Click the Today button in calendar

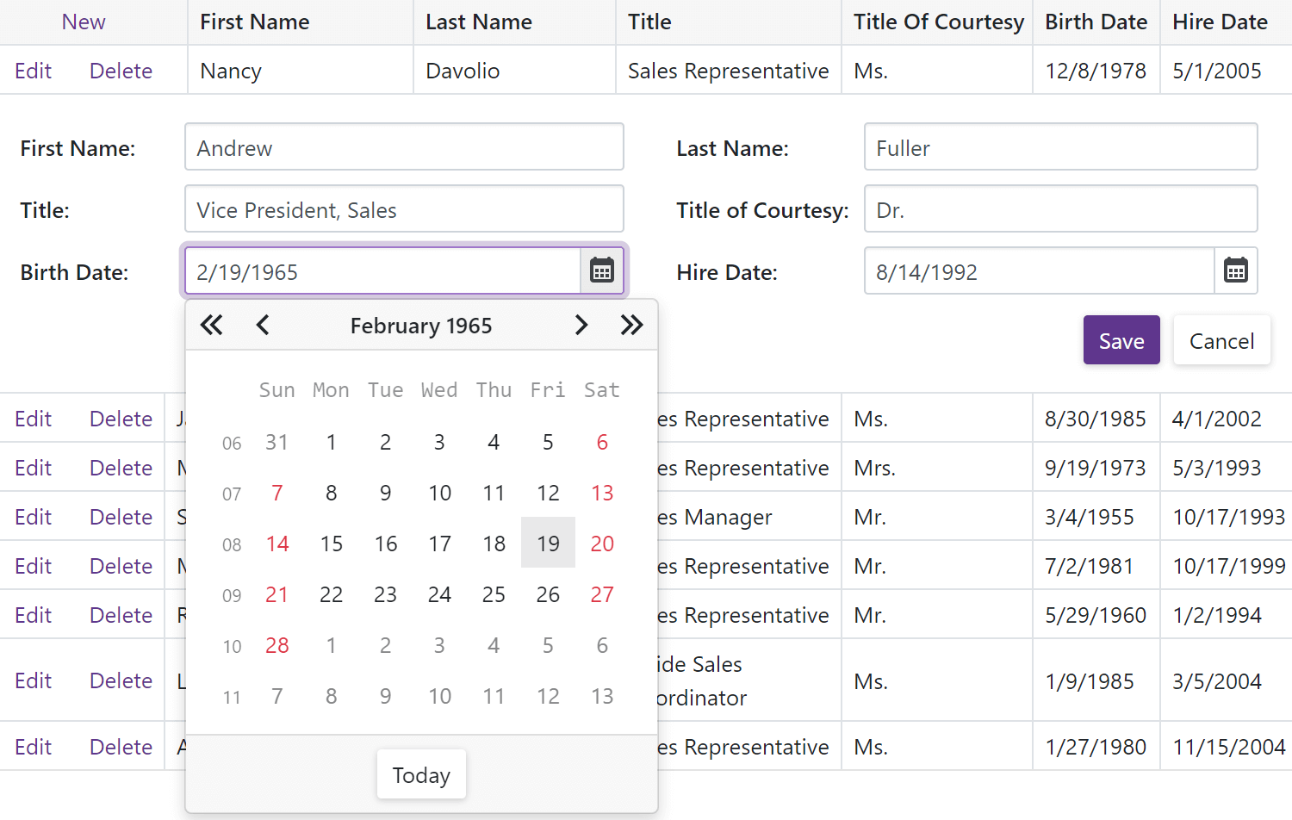(421, 775)
